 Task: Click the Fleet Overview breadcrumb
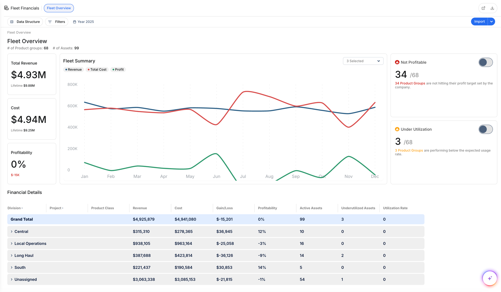[19, 32]
